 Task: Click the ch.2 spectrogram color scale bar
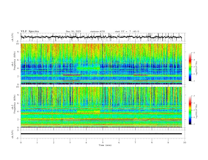click(x=190, y=110)
